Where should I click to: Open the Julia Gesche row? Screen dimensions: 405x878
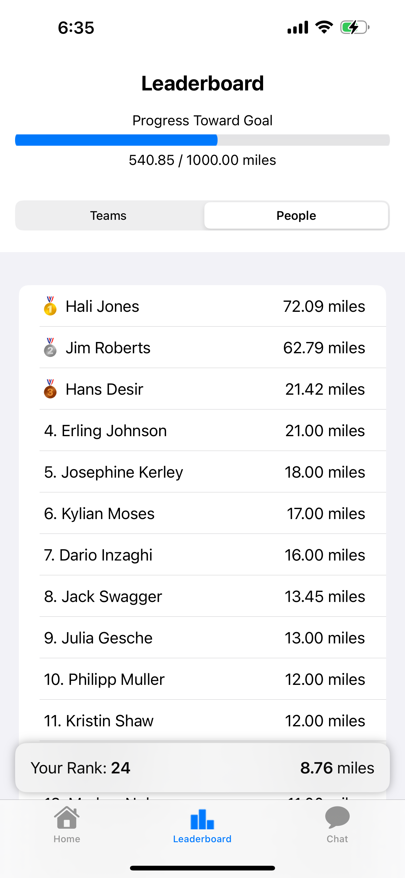point(202,638)
